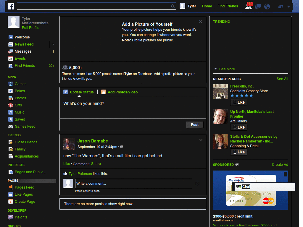Open post audience globe icon on Jason's post
This screenshot has height=227, width=303.
pos(122,147)
